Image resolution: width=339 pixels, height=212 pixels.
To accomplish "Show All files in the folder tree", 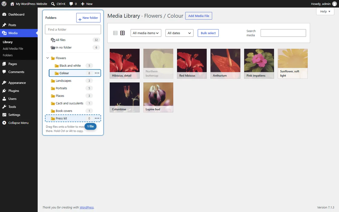I will [x=73, y=40].
